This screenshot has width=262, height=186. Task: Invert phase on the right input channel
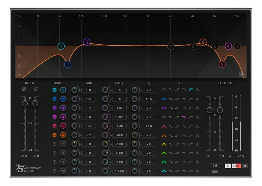[x=36, y=89]
